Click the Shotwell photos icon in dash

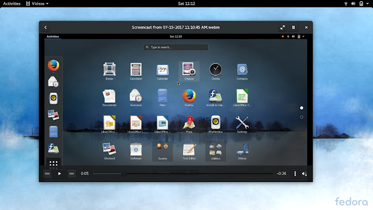point(53,115)
